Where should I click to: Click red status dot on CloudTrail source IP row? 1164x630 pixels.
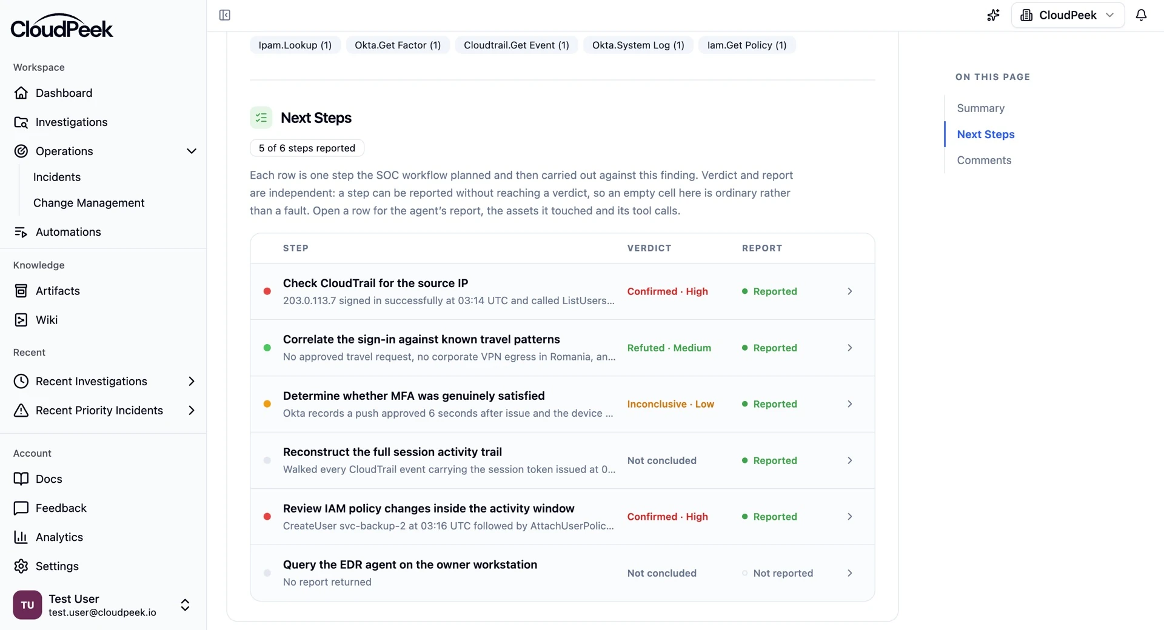pyautogui.click(x=267, y=291)
